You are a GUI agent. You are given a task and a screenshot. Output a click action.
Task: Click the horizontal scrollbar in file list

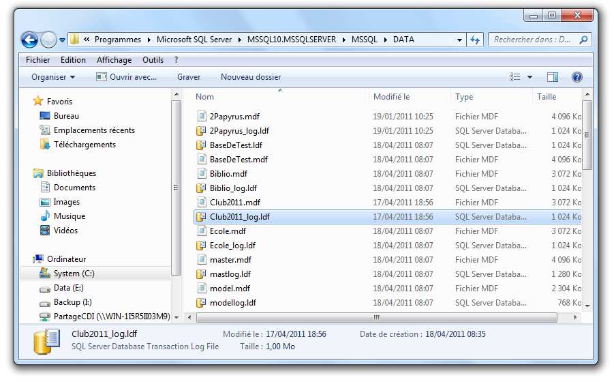376,317
